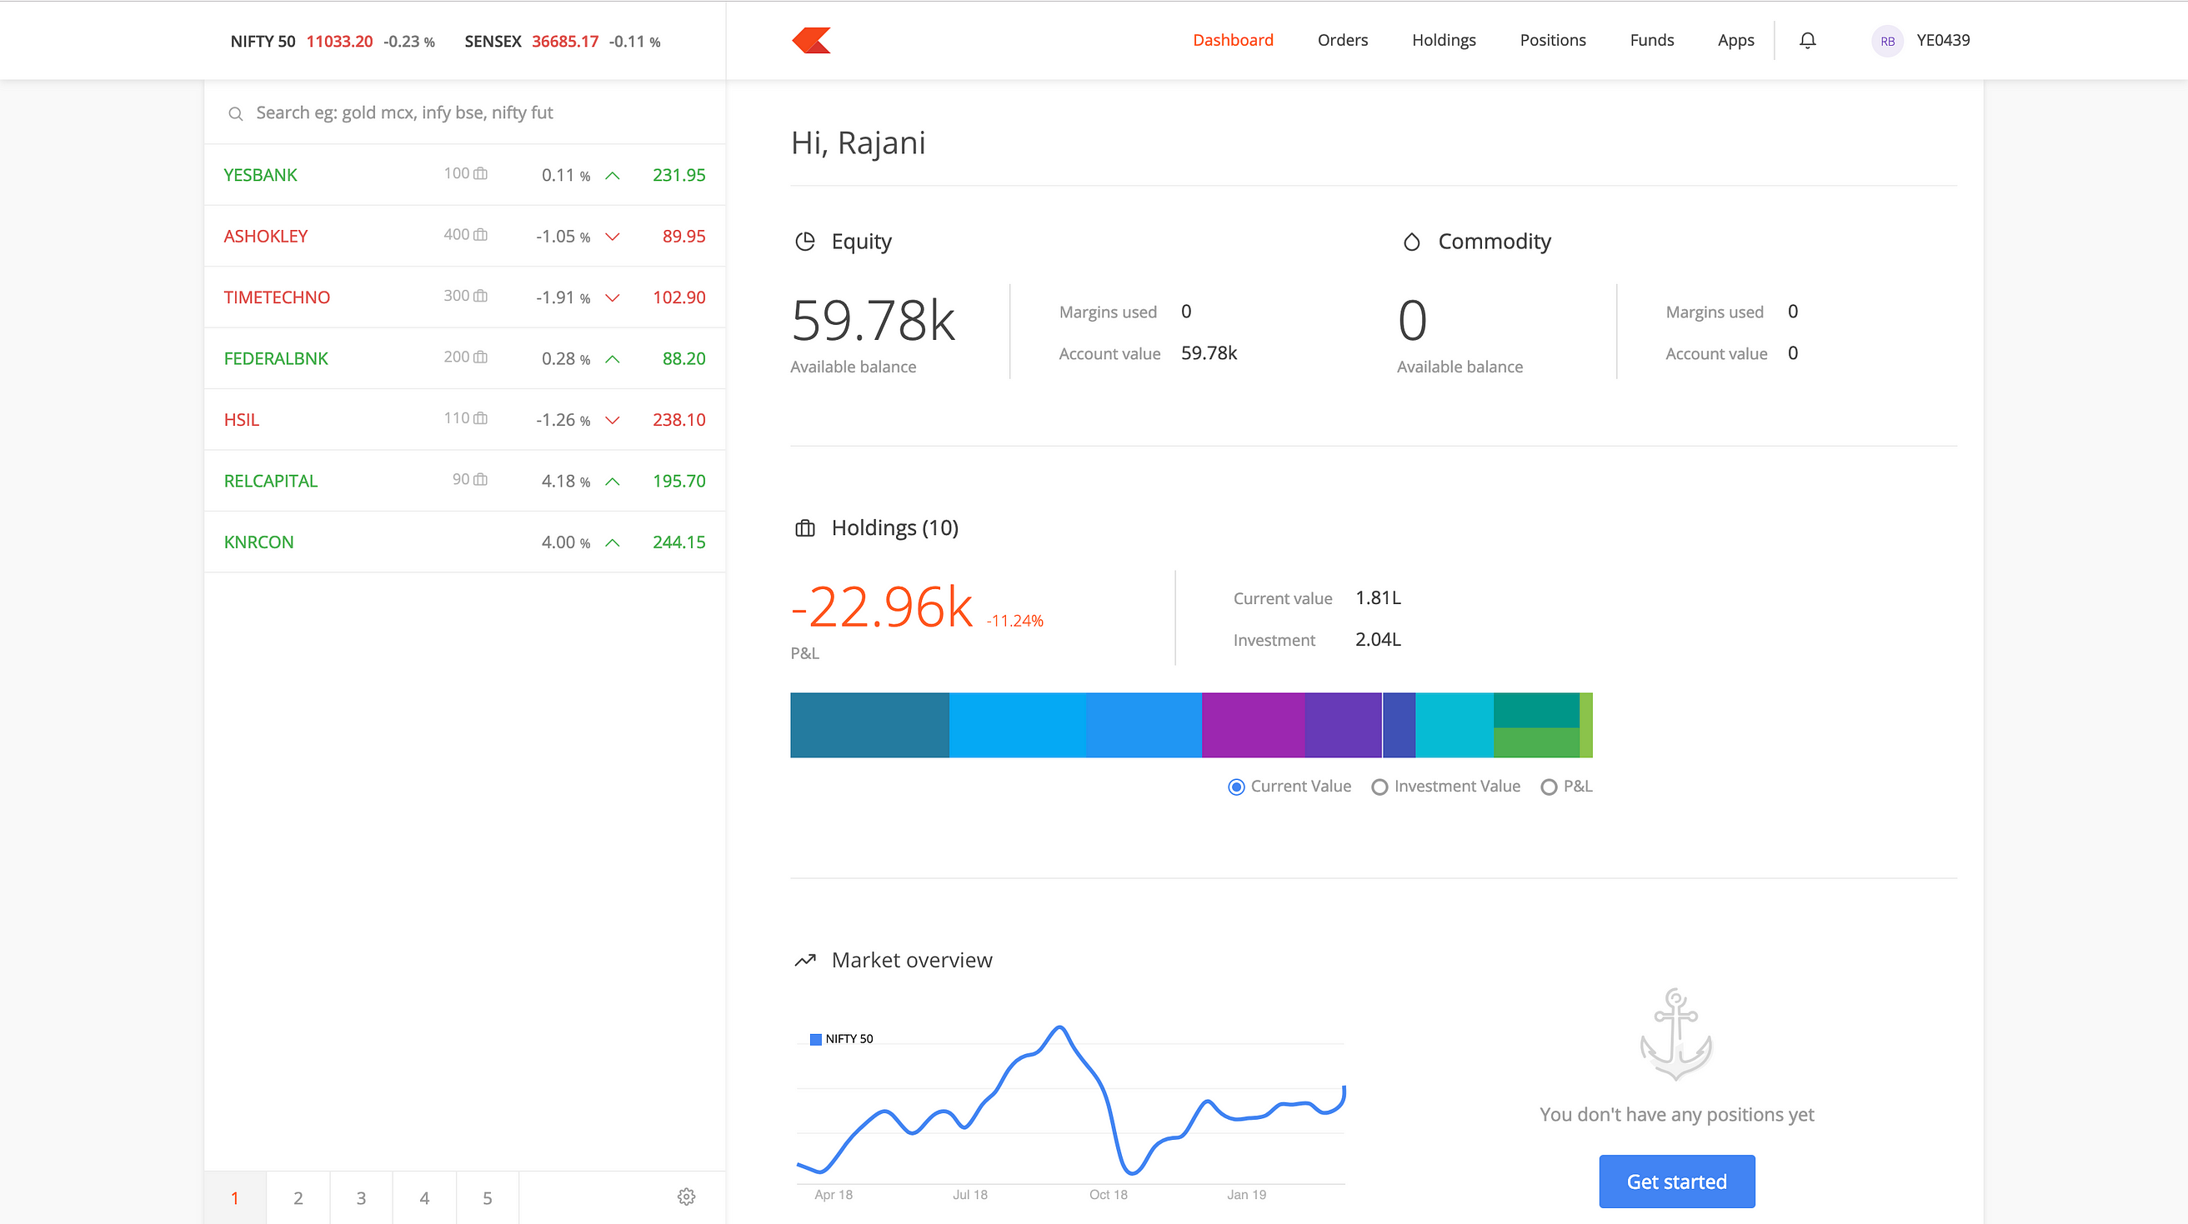Image resolution: width=2188 pixels, height=1224 pixels.
Task: Click the Kite logo icon
Action: point(811,40)
